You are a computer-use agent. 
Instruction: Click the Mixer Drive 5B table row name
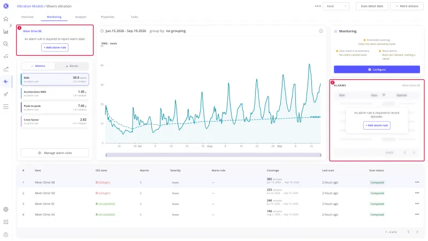[45, 182]
